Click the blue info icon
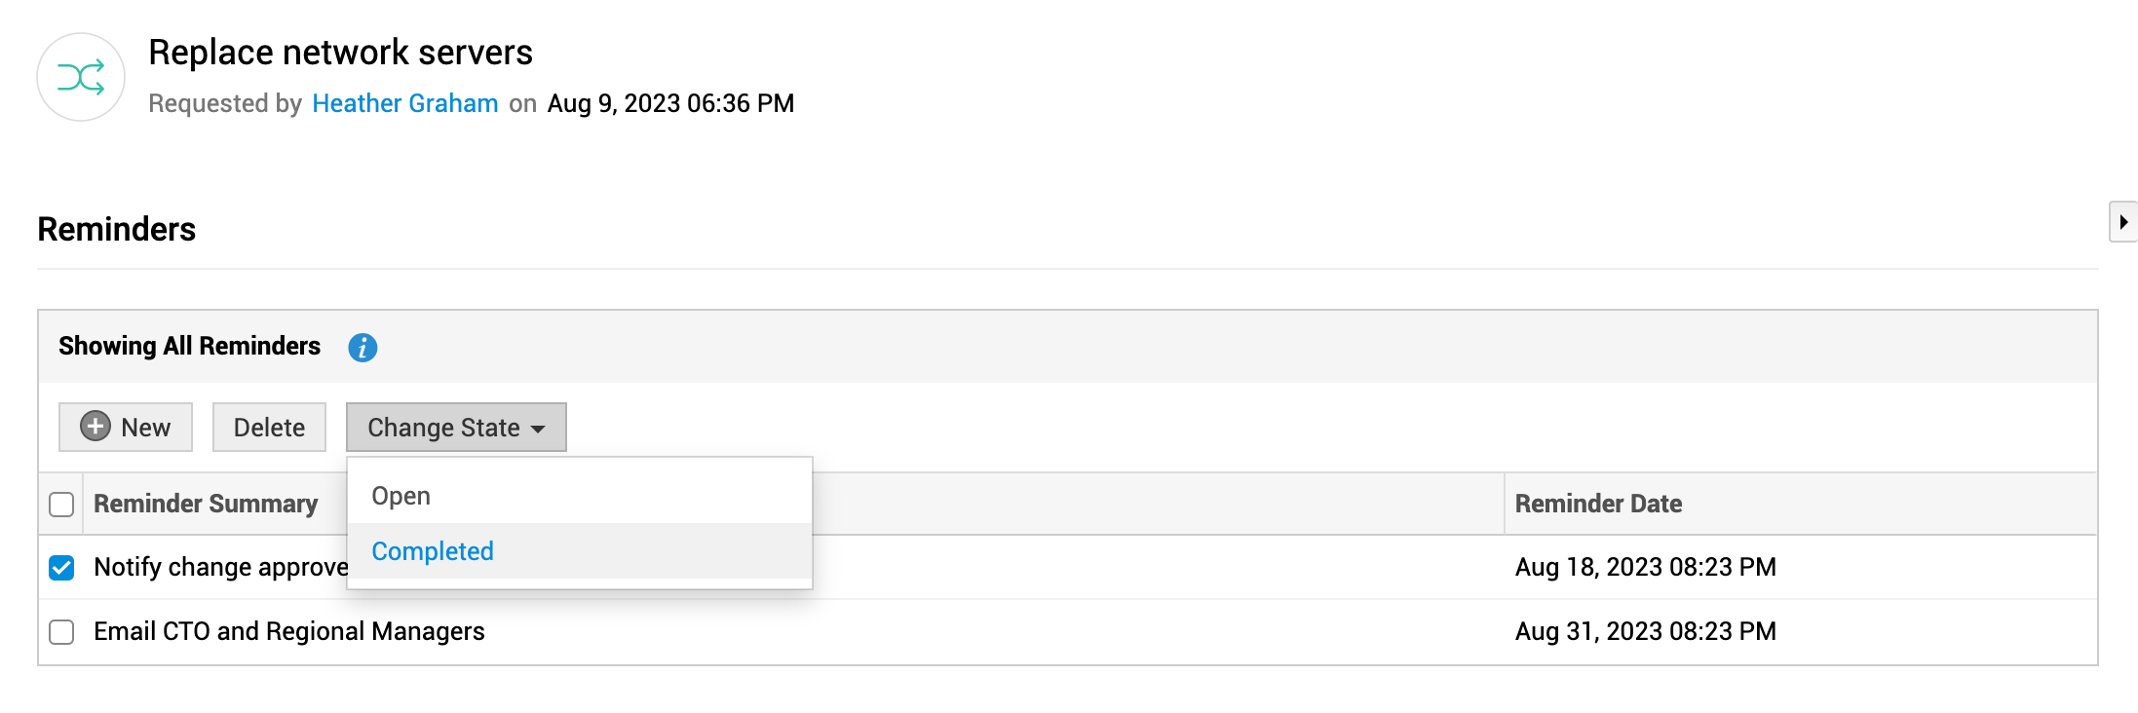Image resolution: width=2138 pixels, height=713 pixels. (x=363, y=348)
